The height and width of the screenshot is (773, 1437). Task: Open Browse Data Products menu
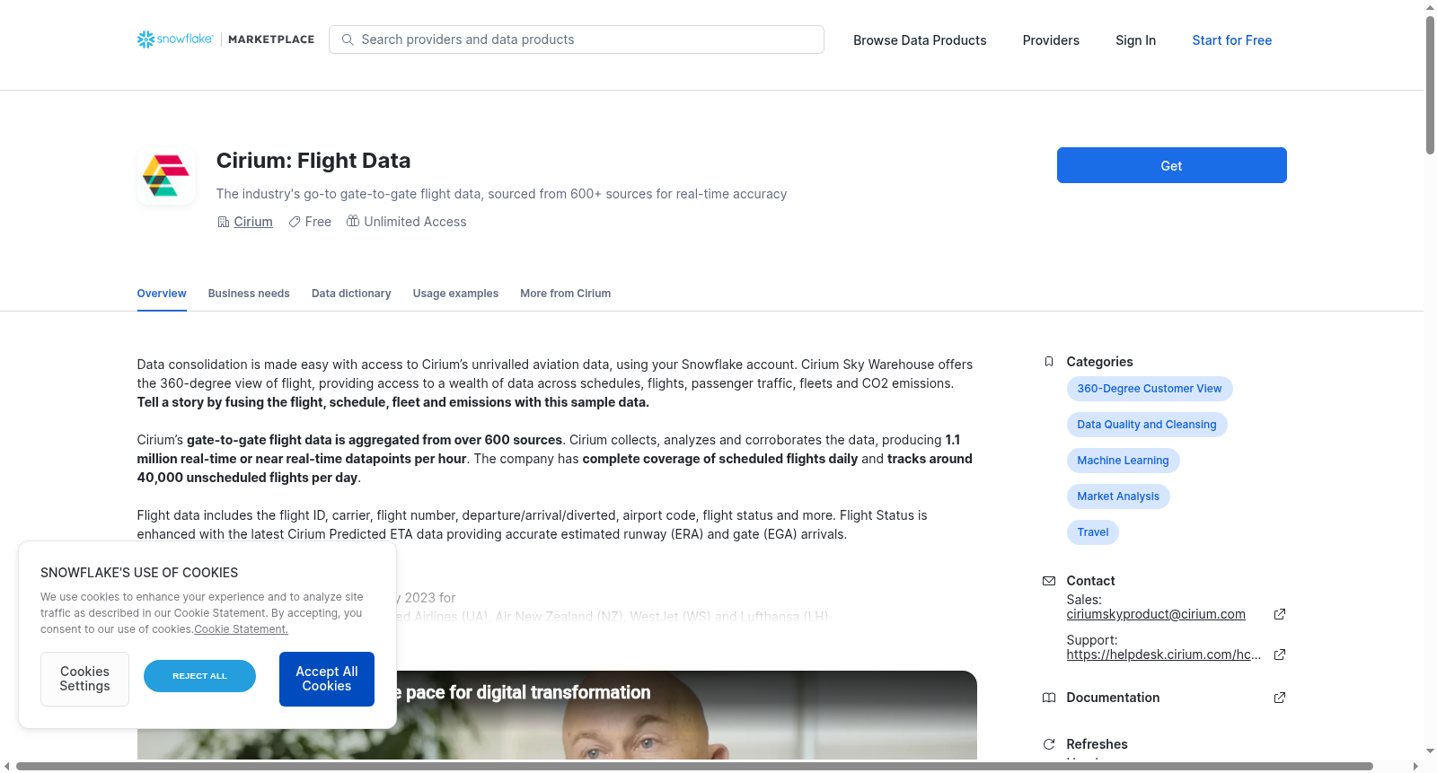point(920,40)
